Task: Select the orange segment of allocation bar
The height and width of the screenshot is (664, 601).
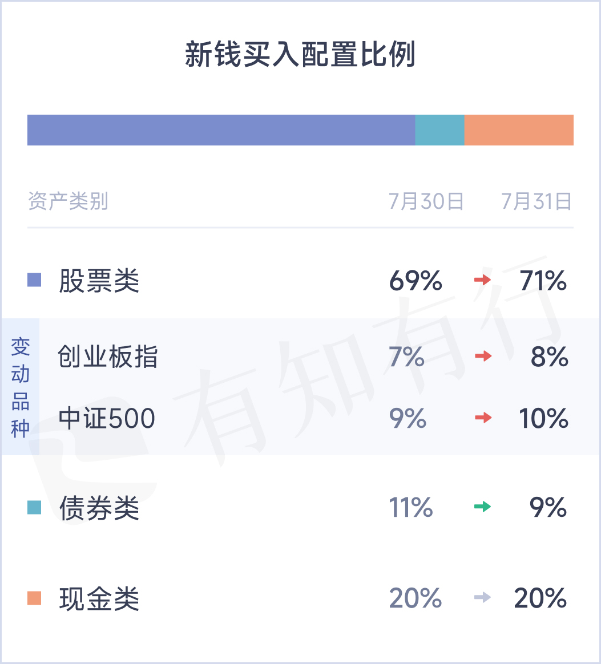Action: pos(519,130)
